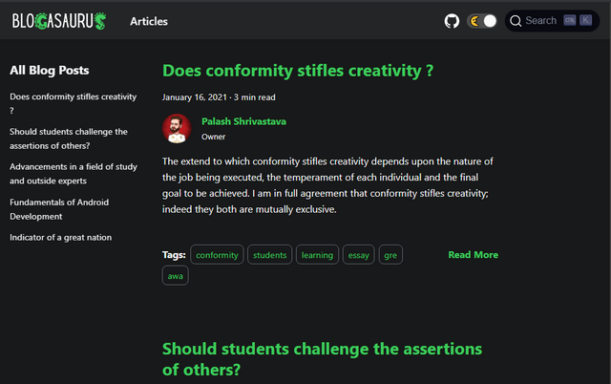
Task: Select the essay tag
Action: point(359,255)
